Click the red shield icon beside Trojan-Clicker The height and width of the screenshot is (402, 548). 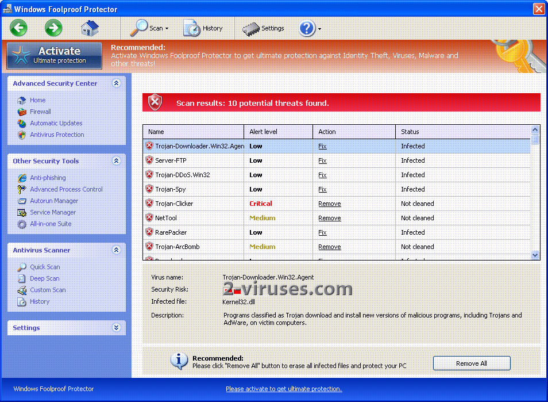pos(149,203)
